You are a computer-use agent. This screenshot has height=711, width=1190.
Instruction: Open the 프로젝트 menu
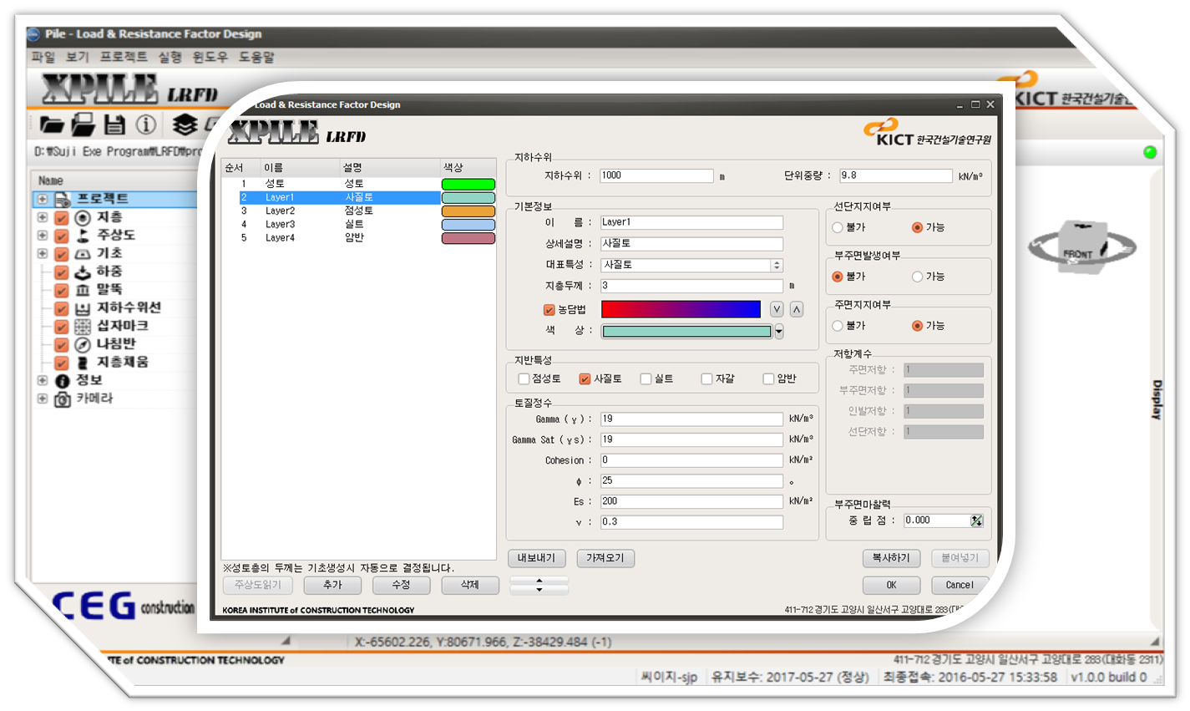tap(124, 57)
